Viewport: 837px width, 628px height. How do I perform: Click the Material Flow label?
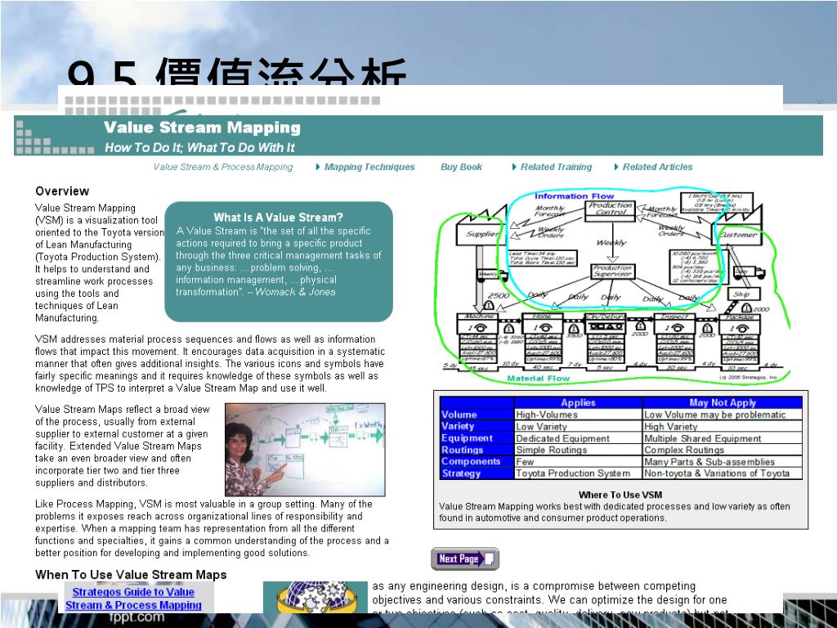pos(538,378)
